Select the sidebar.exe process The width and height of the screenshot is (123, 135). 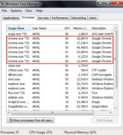point(60,97)
